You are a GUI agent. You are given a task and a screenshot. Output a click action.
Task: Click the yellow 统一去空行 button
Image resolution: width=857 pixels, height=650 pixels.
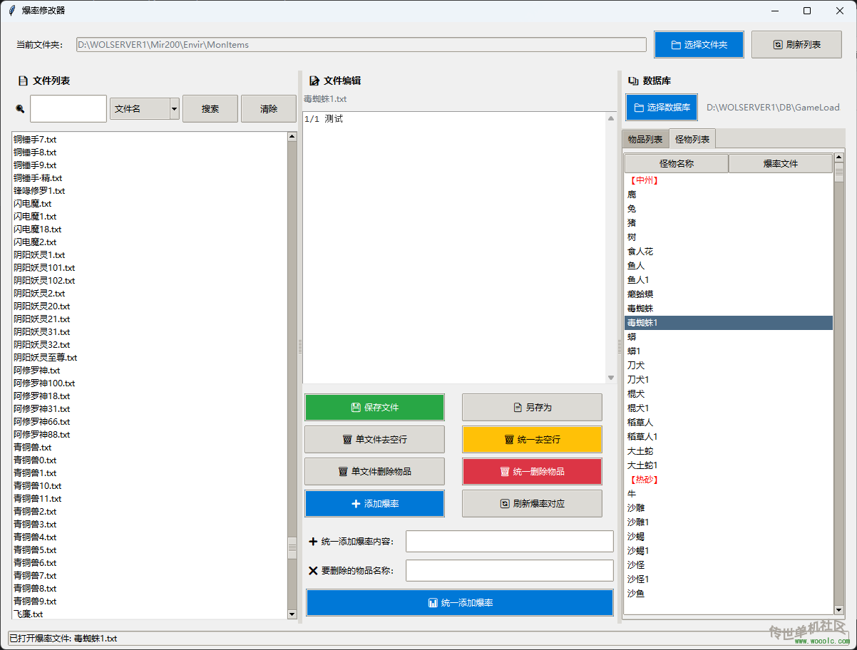532,440
